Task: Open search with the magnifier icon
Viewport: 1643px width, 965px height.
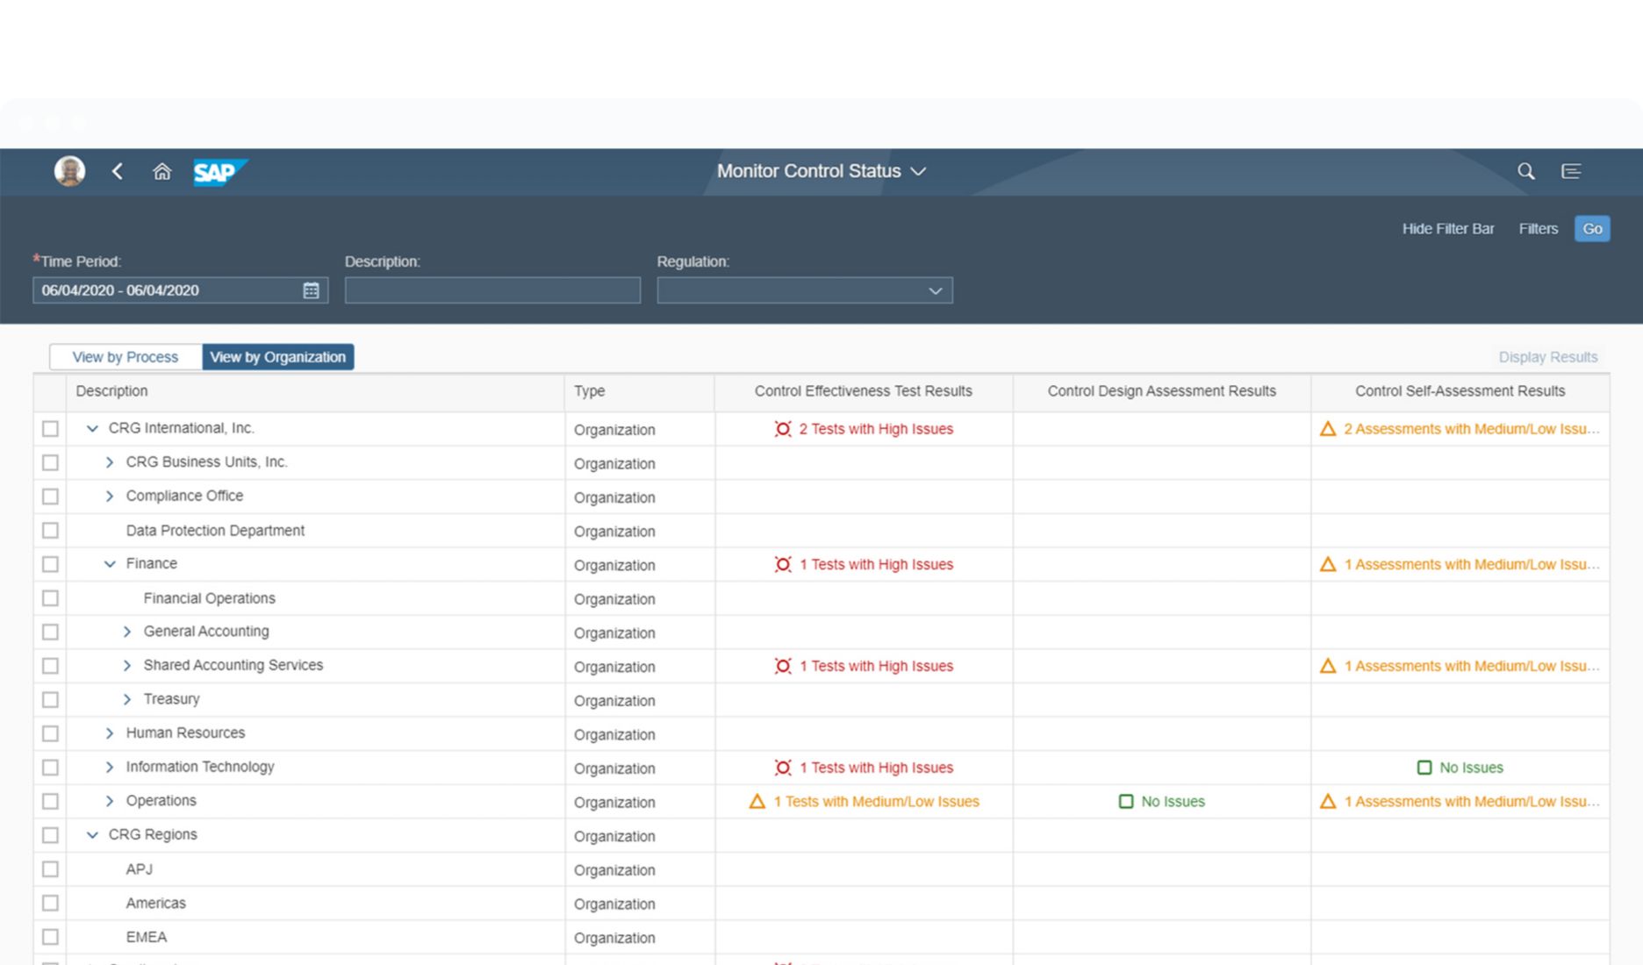Action: [x=1526, y=171]
